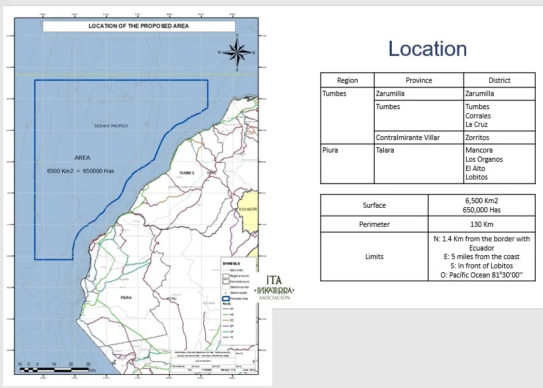Image resolution: width=543 pixels, height=388 pixels.
Task: Click the La Cruz district text
Action: pyautogui.click(x=476, y=124)
